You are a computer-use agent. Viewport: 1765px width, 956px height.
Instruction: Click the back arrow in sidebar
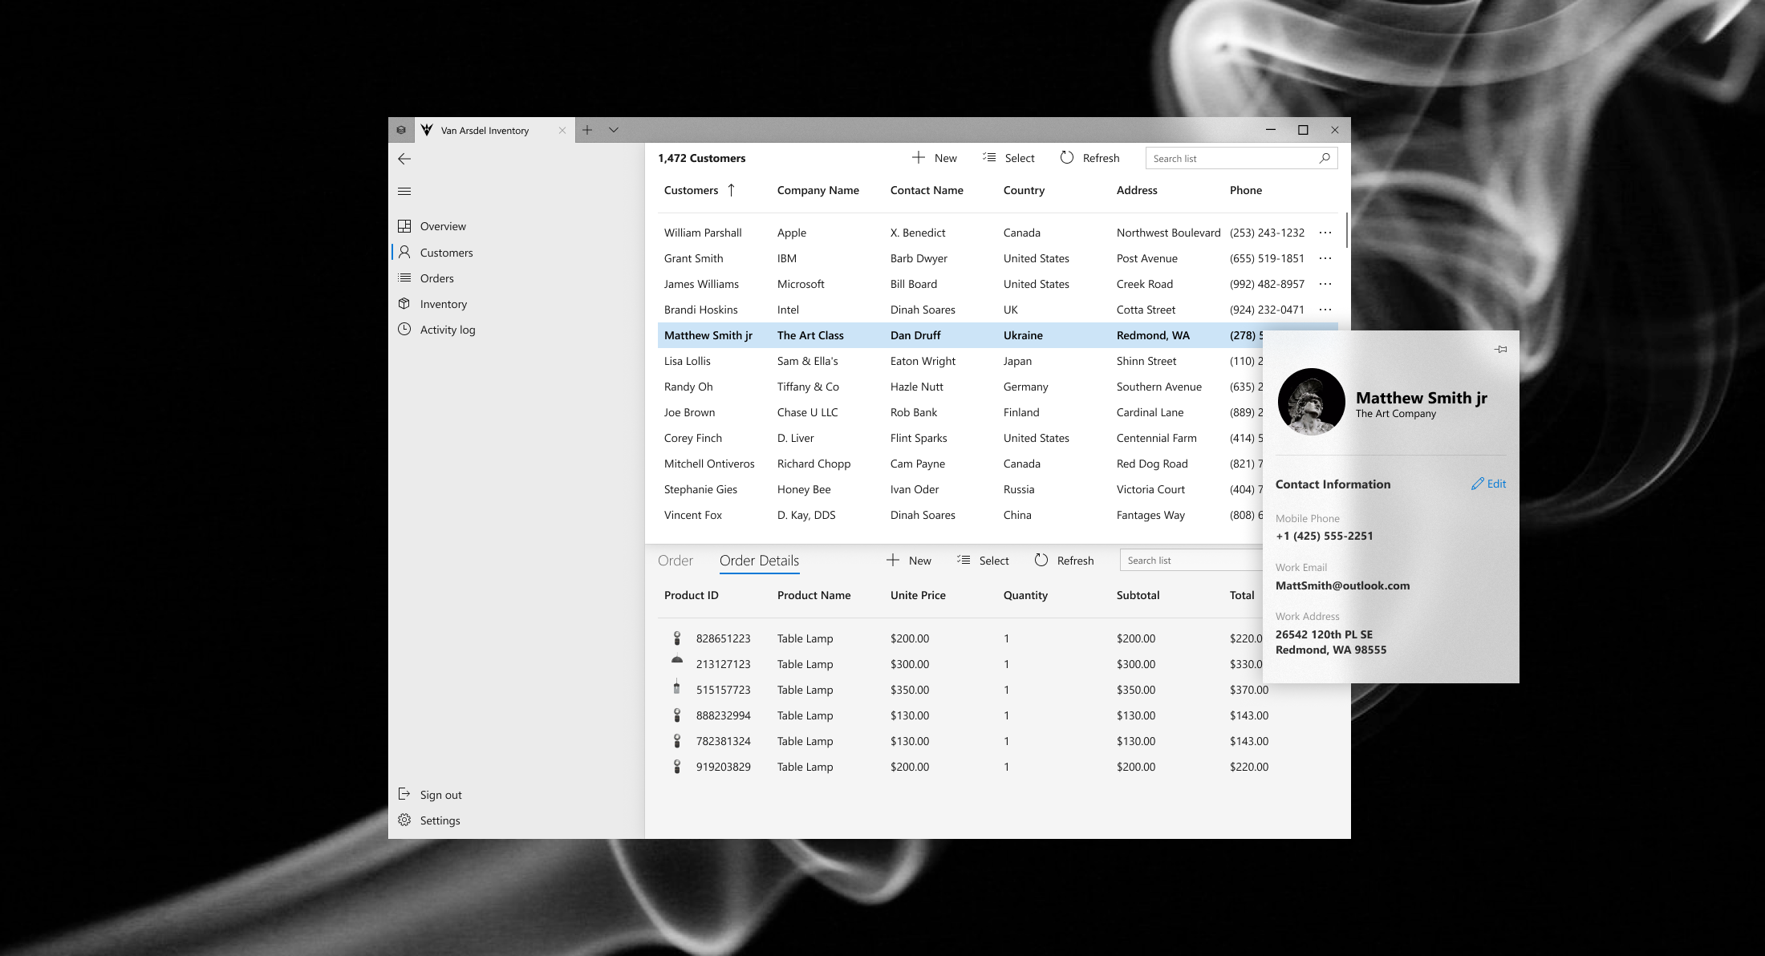[x=404, y=159]
